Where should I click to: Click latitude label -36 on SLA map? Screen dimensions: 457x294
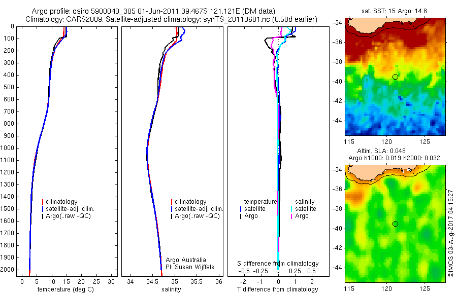tap(338, 189)
